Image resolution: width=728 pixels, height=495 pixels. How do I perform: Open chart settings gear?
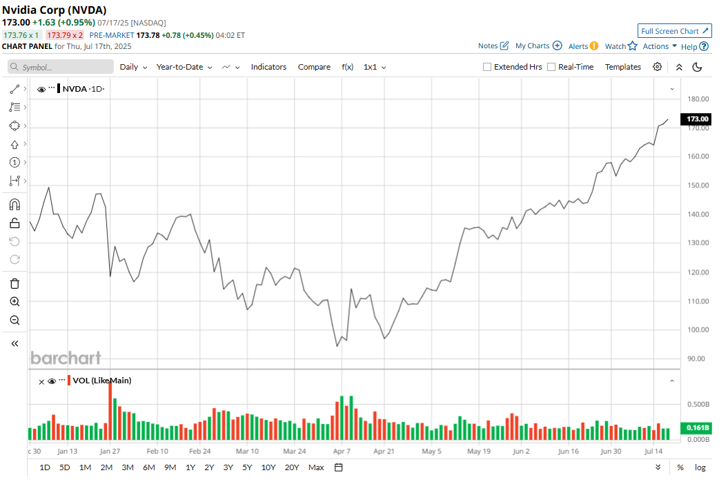pos(657,67)
